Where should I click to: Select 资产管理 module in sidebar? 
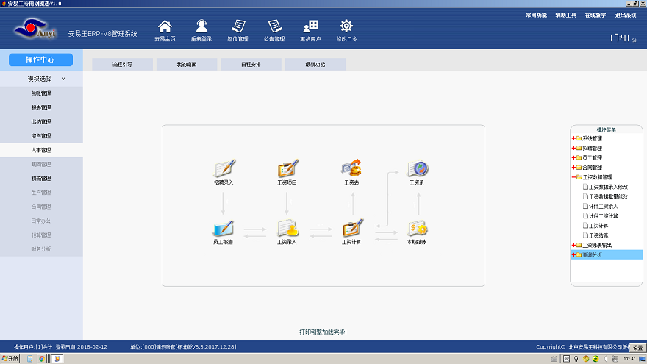point(41,136)
